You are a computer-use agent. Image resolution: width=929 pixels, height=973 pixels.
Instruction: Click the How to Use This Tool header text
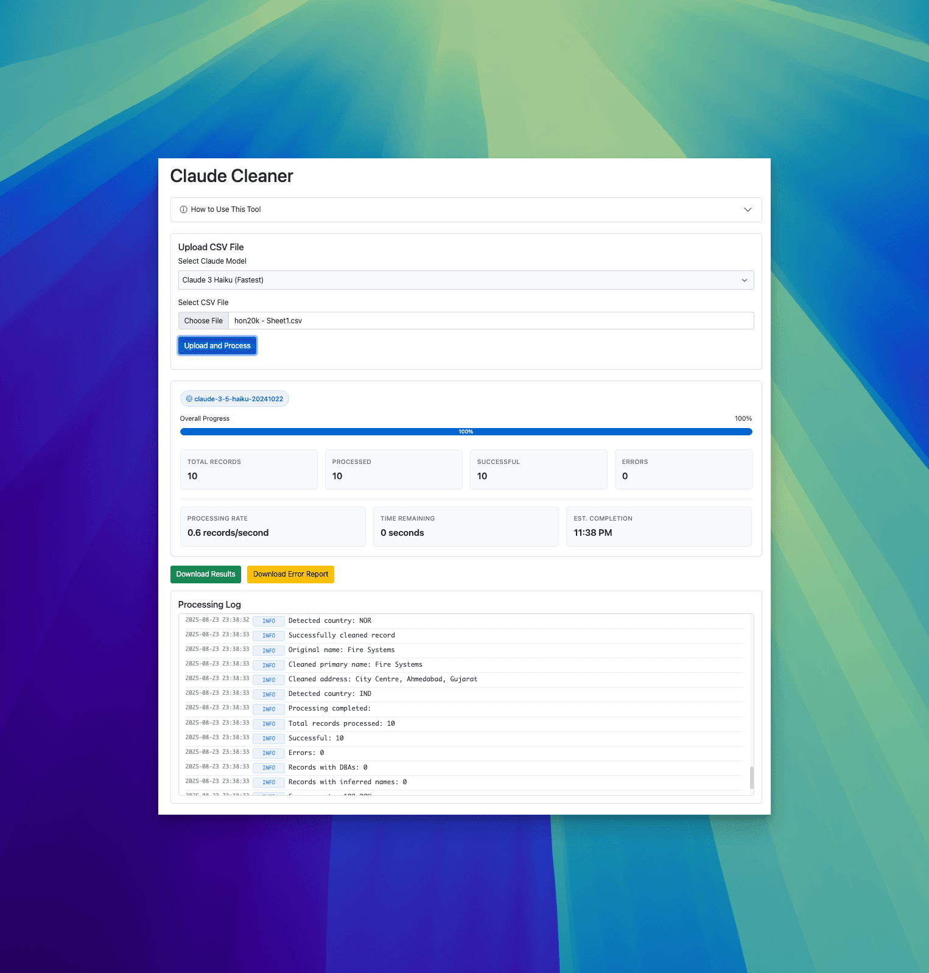pyautogui.click(x=226, y=209)
